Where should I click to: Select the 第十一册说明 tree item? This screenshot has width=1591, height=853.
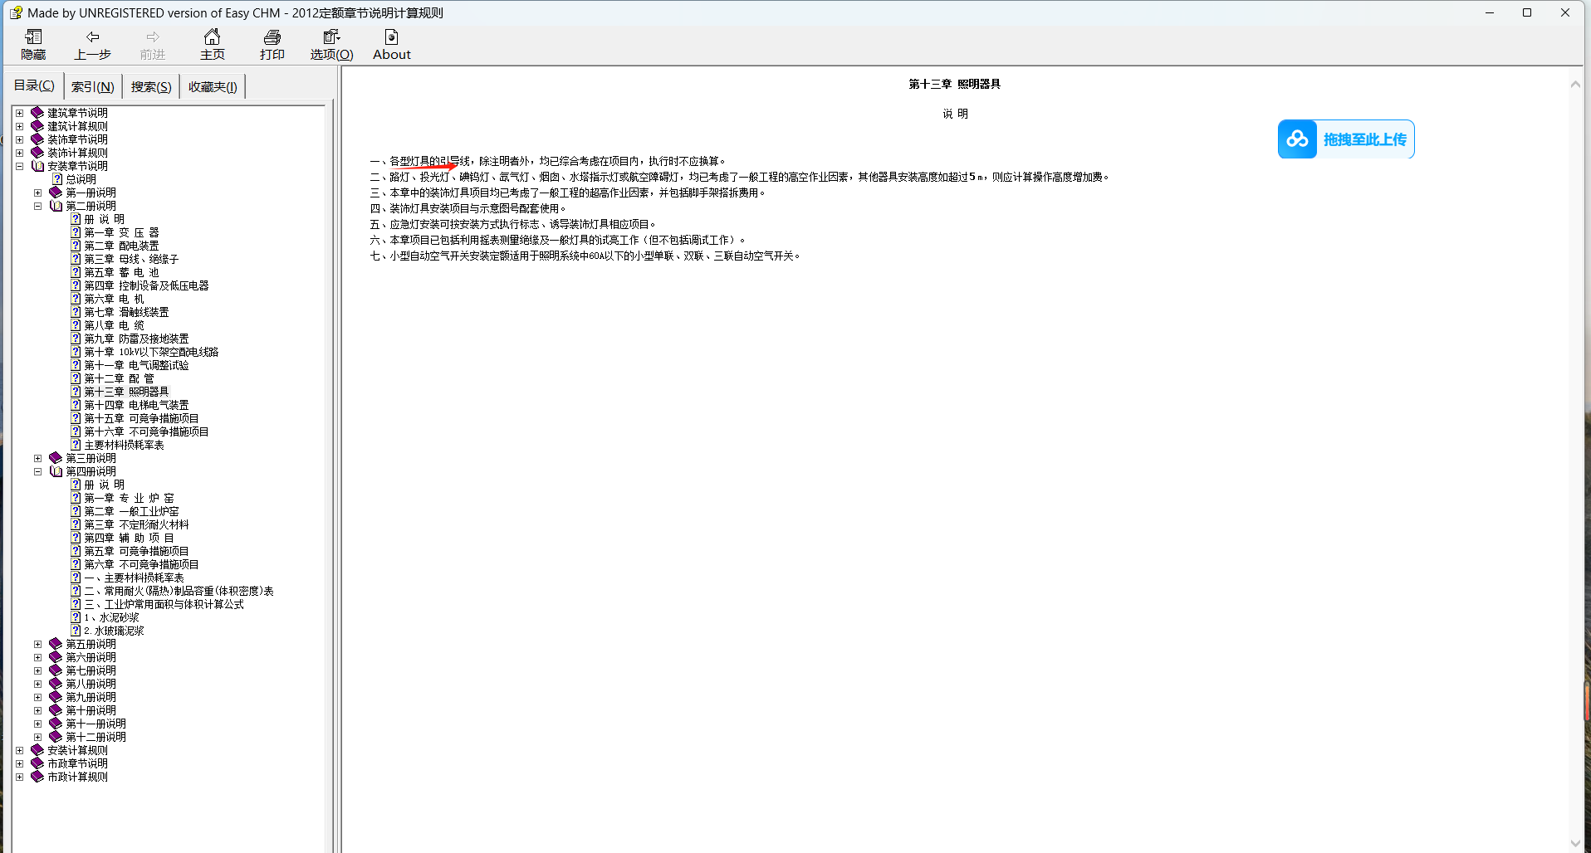click(x=95, y=724)
